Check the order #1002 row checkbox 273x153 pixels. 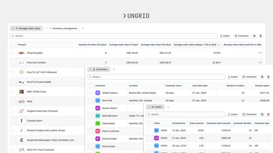point(149,138)
